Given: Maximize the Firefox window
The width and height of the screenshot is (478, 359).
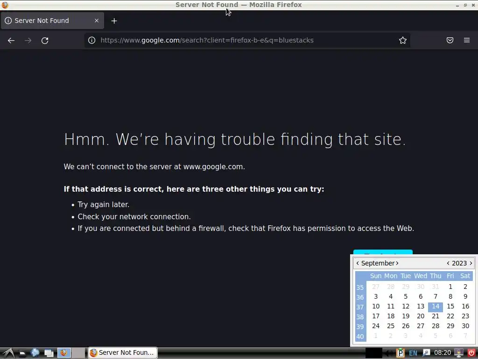Looking at the screenshot, I should click(465, 5).
